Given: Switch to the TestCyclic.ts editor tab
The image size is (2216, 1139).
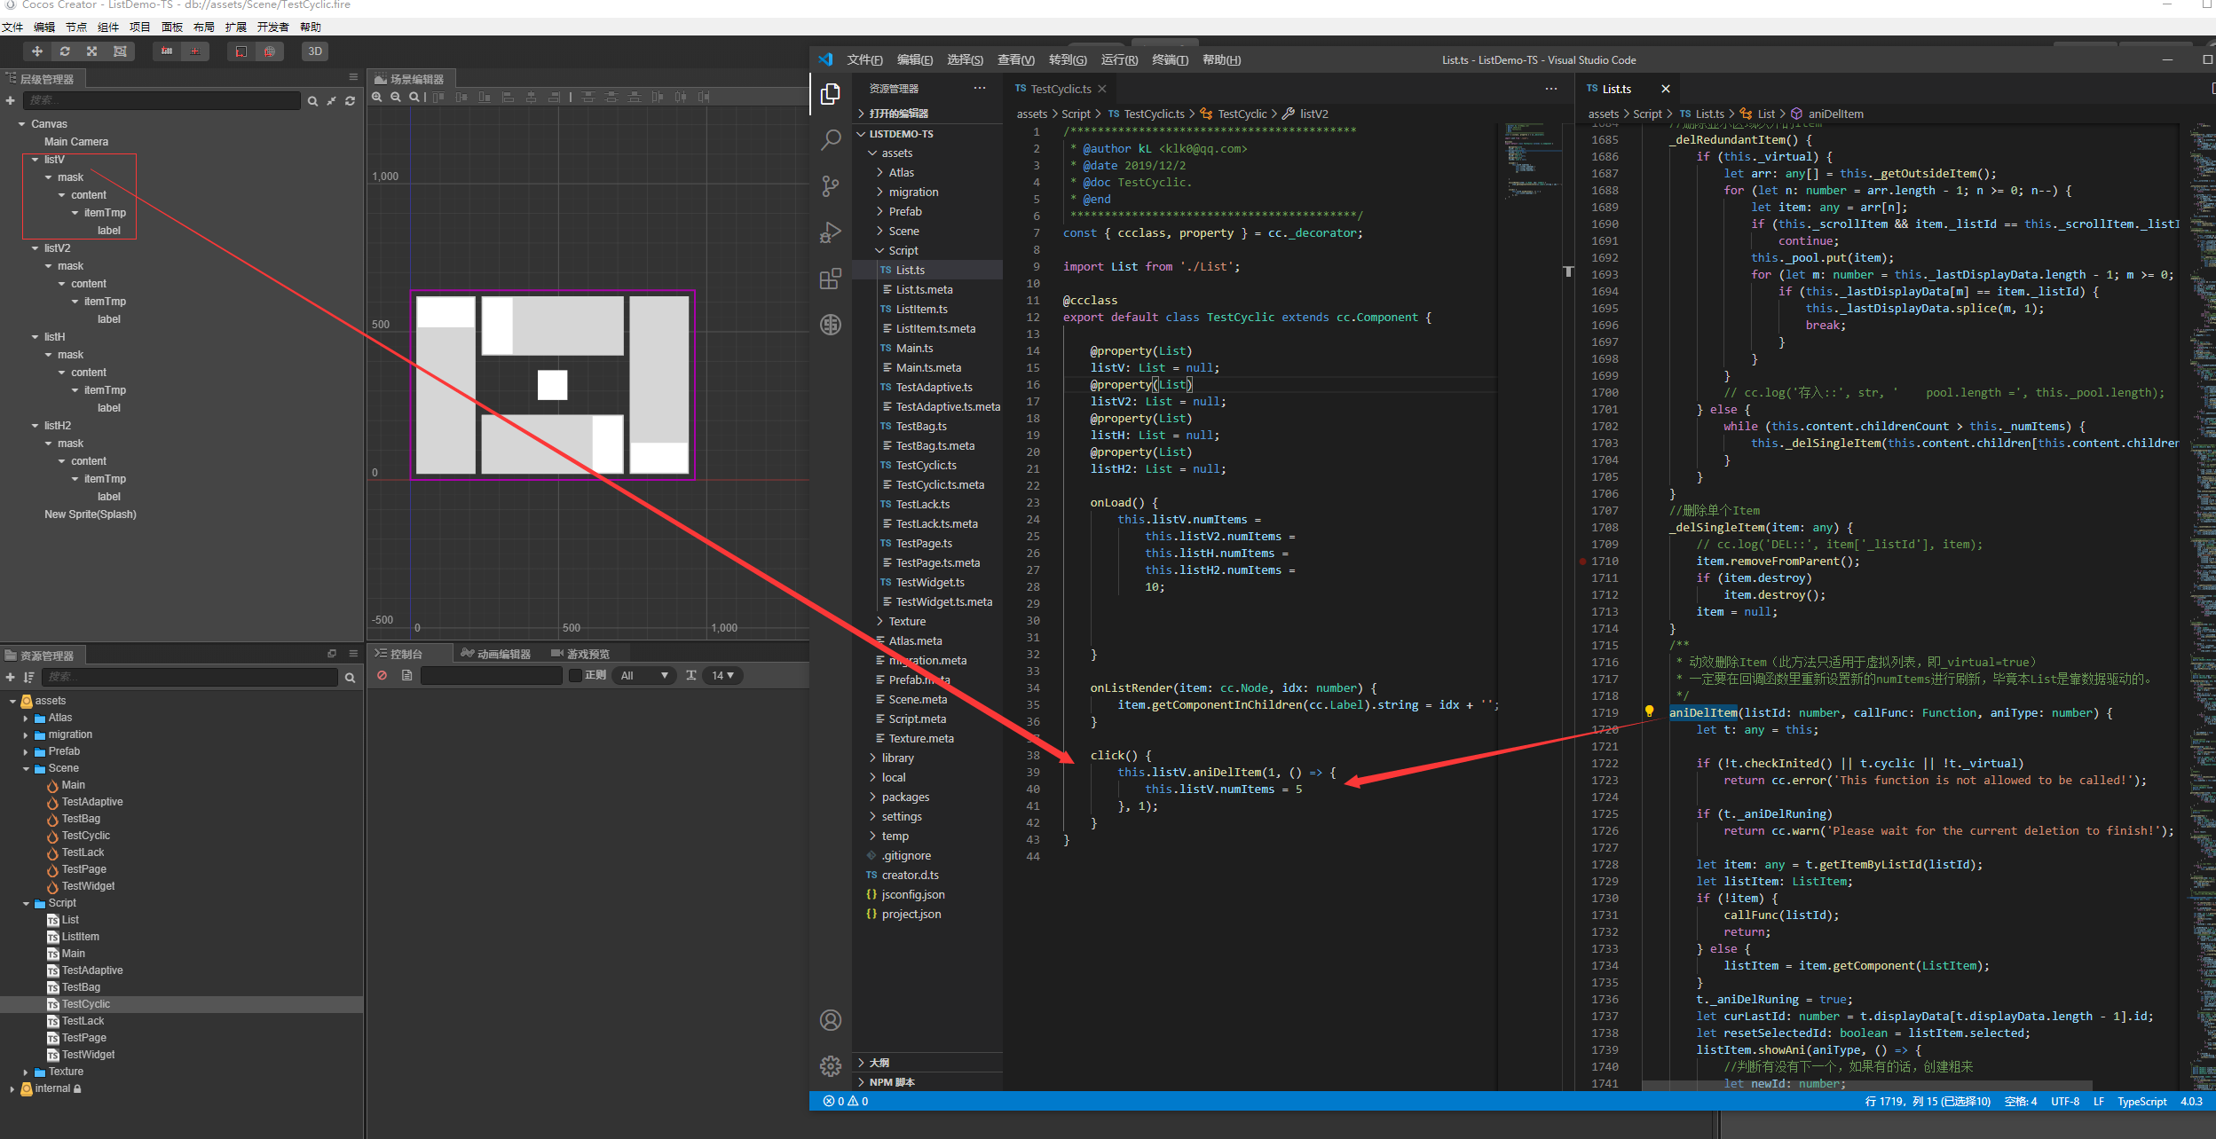Looking at the screenshot, I should (1061, 90).
